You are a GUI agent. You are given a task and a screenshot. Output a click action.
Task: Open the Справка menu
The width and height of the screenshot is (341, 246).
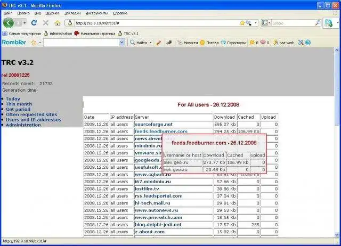120,13
